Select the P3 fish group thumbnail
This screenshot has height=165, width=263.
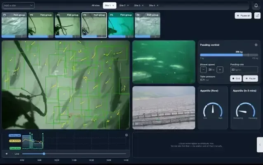pyautogui.click(x=68, y=25)
